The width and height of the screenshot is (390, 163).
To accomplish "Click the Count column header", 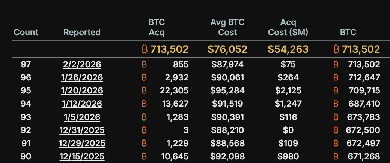I will point(26,32).
